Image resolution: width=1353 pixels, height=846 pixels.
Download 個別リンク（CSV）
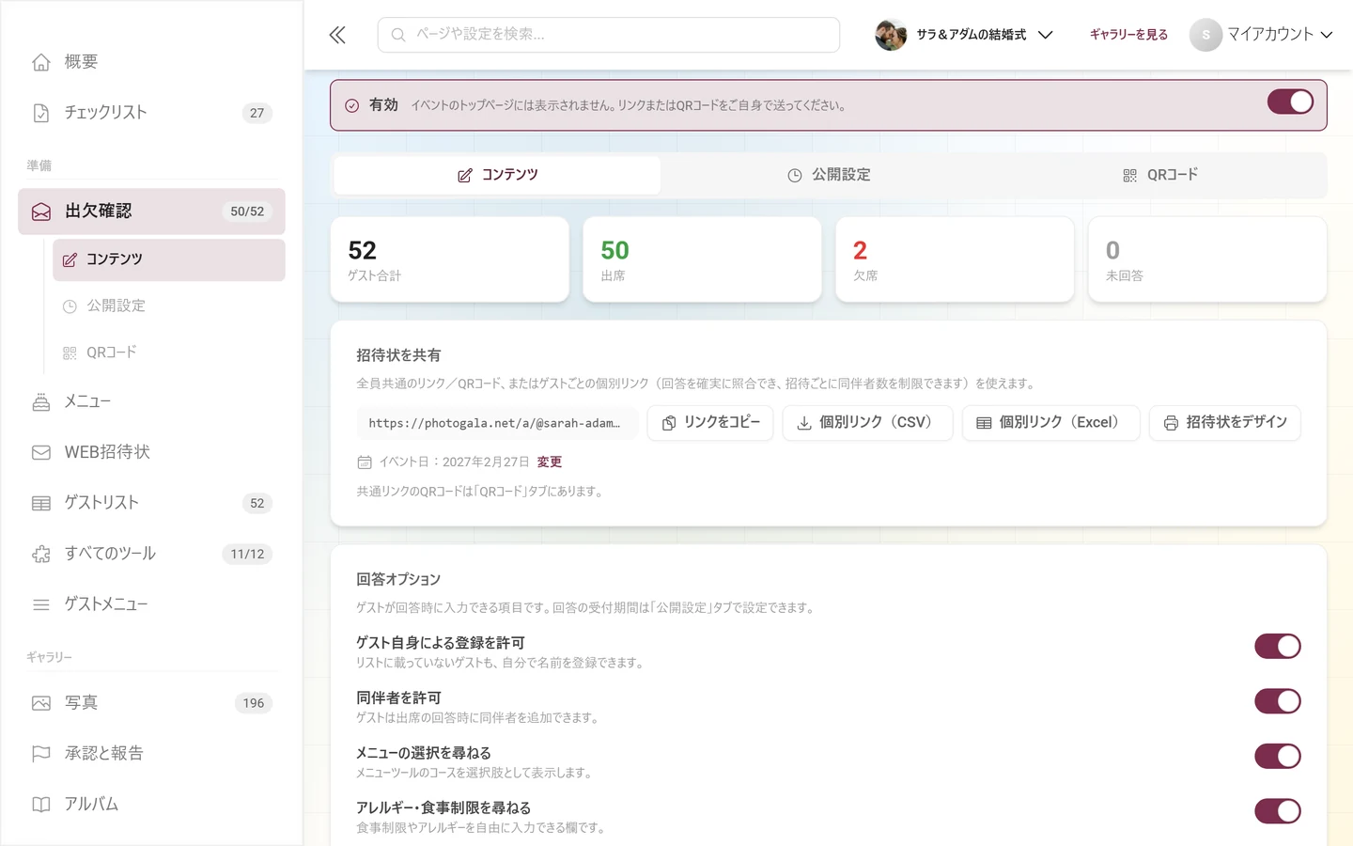pyautogui.click(x=867, y=423)
